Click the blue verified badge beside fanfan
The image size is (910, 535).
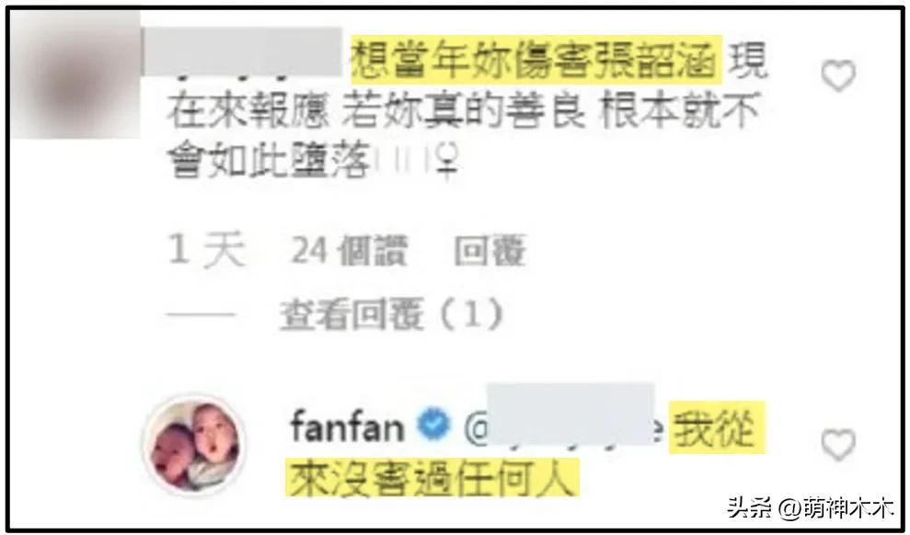tap(434, 425)
